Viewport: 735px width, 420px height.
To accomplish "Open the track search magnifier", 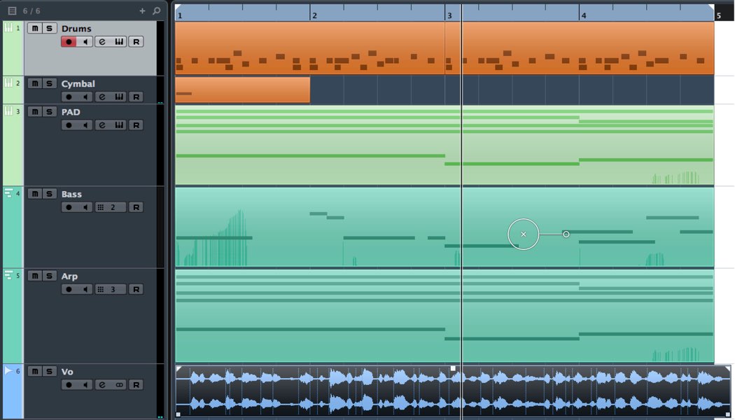I will point(157,10).
